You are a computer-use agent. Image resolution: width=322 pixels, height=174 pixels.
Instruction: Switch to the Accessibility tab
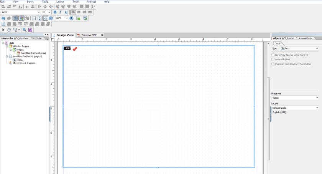(305, 38)
